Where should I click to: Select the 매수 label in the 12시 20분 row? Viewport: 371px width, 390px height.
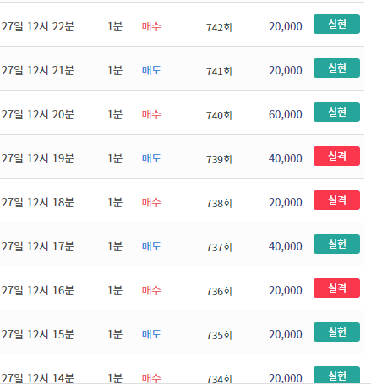pos(151,114)
